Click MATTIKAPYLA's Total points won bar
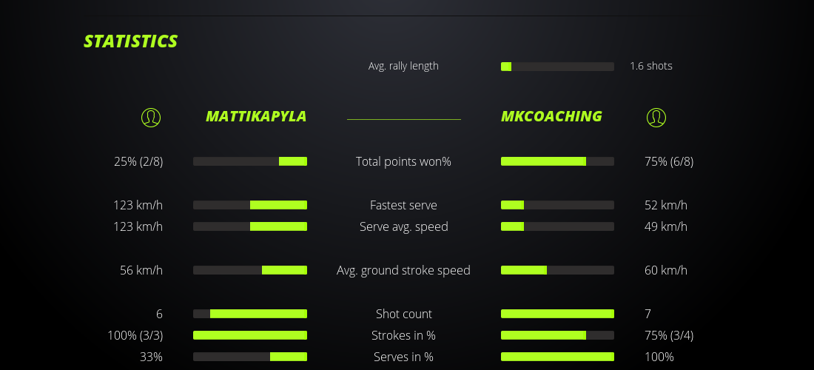 (250, 161)
